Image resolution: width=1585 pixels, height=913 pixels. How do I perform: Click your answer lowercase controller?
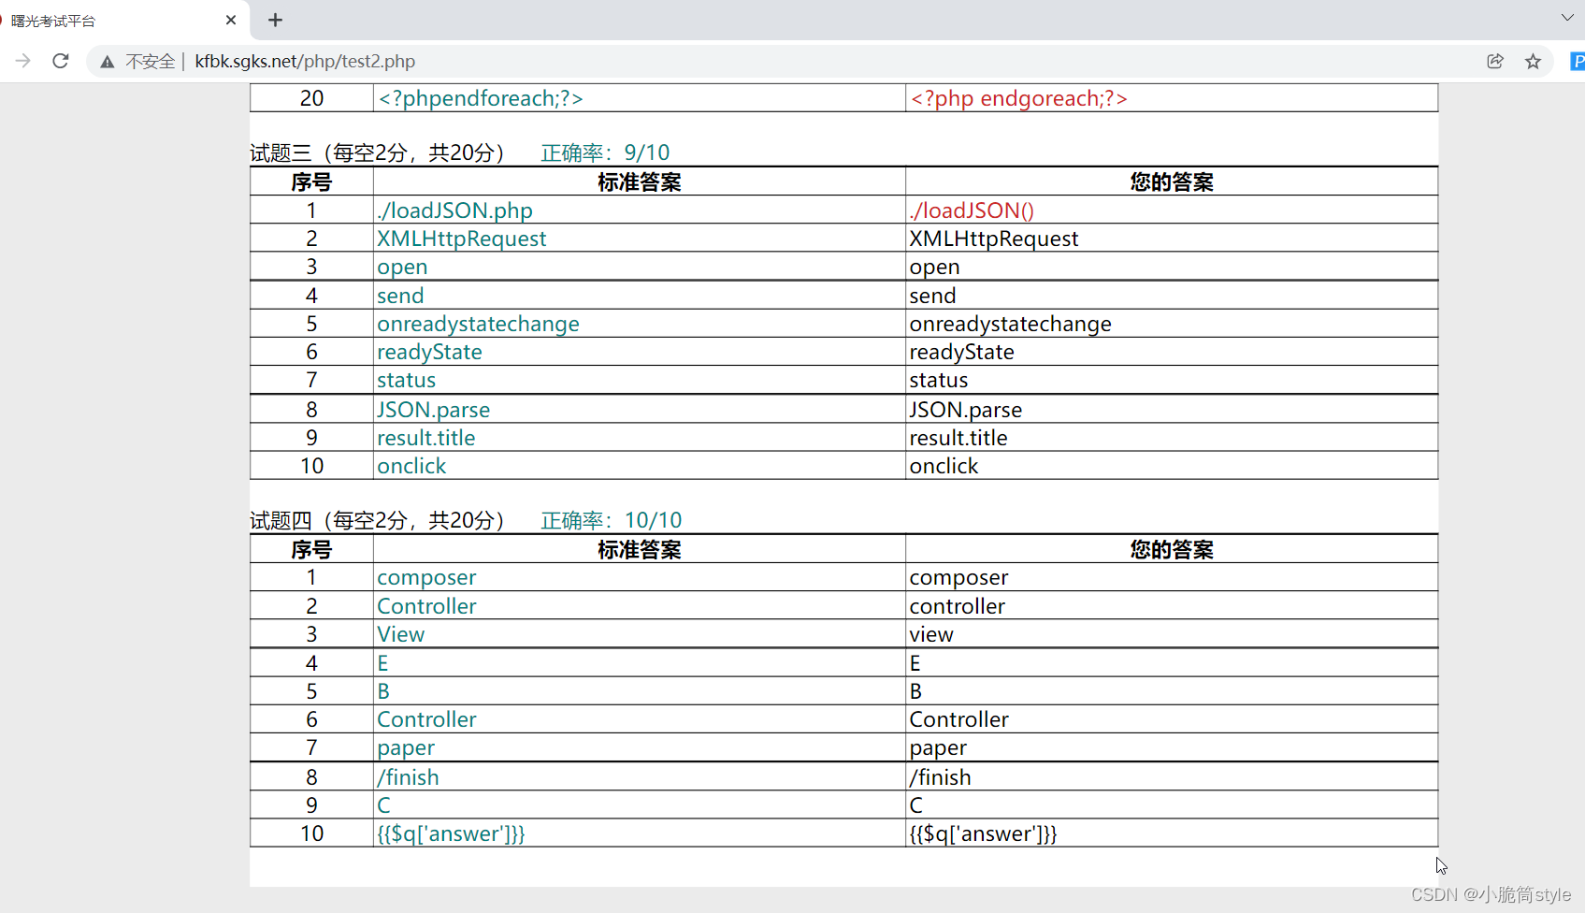pyautogui.click(x=957, y=606)
